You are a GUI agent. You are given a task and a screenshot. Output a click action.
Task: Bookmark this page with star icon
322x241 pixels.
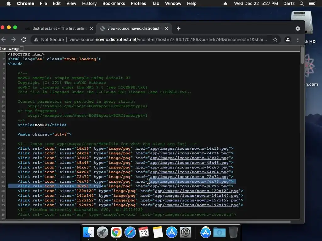click(275, 40)
